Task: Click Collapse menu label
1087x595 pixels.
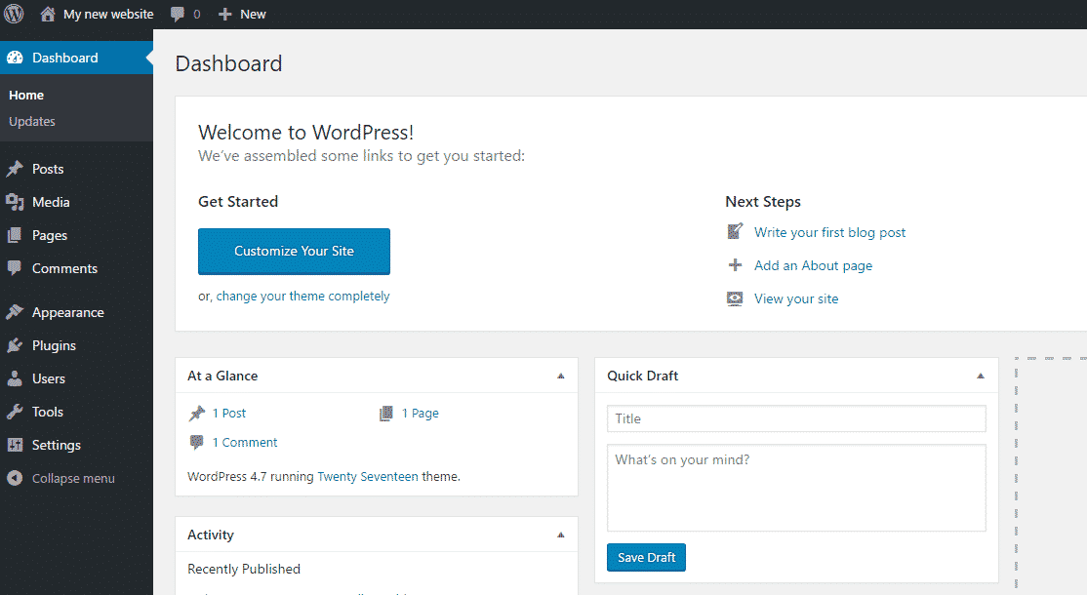Action: pos(73,479)
